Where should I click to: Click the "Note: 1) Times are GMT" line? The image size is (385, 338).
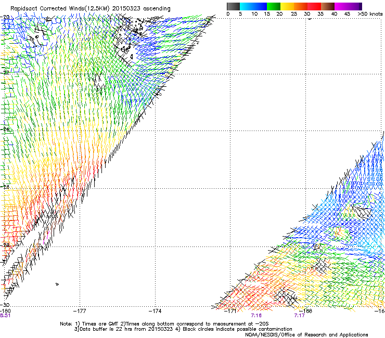(164, 324)
